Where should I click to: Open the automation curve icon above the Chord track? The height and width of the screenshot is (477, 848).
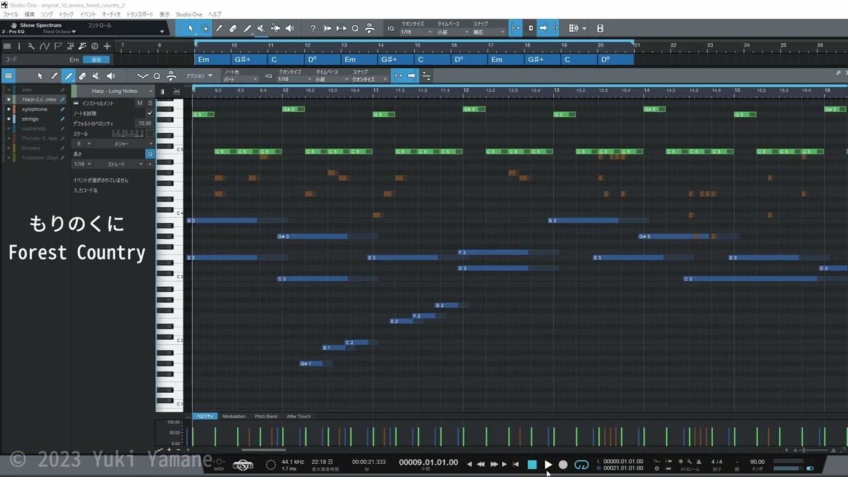(44, 46)
